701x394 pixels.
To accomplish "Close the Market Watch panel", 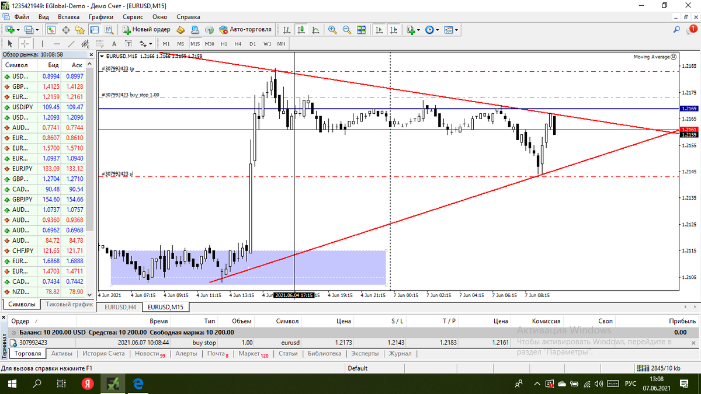I will point(91,54).
